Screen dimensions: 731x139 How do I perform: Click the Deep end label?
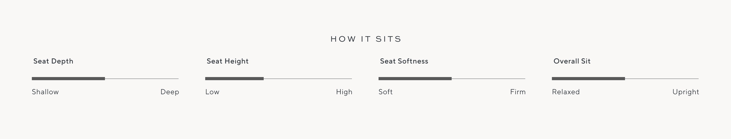click(170, 92)
